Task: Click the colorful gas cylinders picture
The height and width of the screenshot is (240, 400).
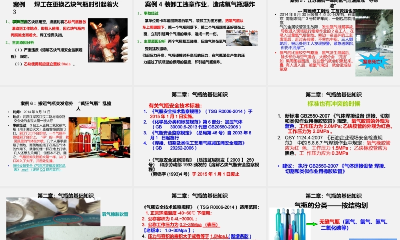Action: coord(290,224)
